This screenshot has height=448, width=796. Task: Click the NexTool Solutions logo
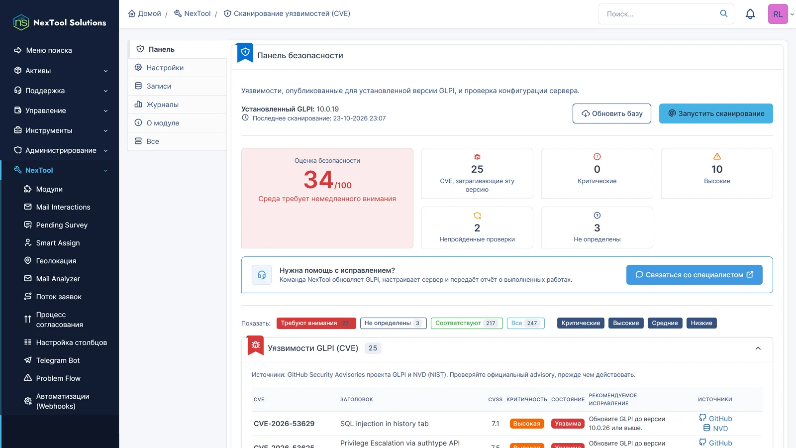coord(59,22)
